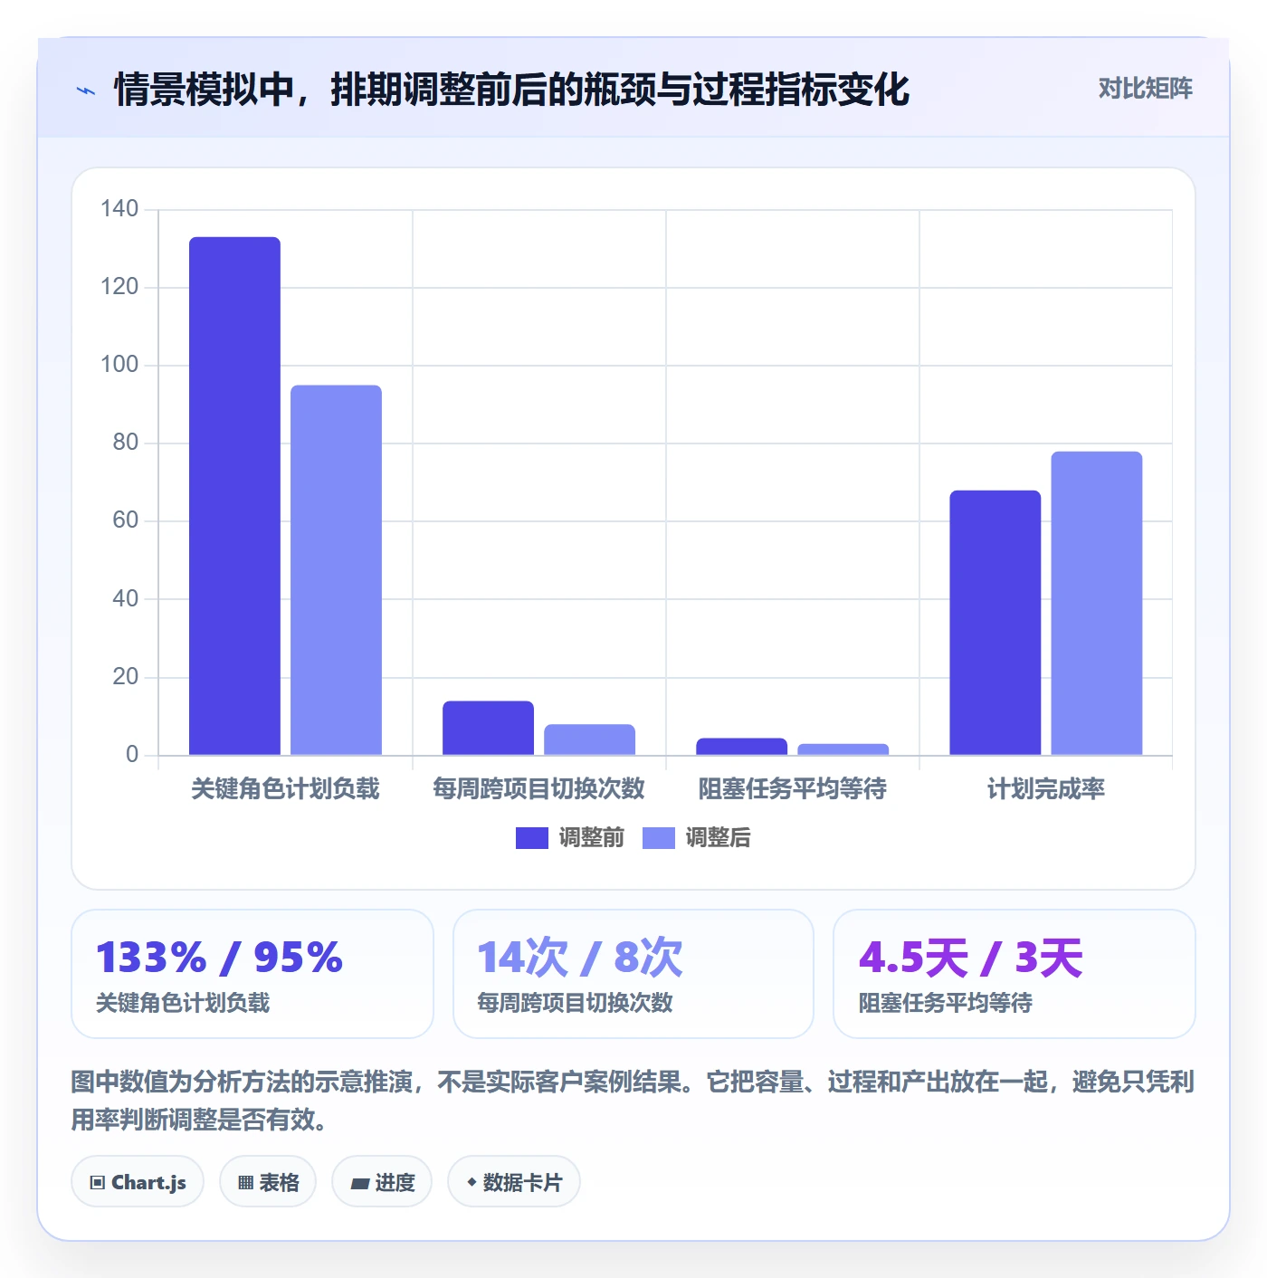The image size is (1267, 1278).
Task: Click the 14次 / 8次 data card value
Action: click(x=579, y=958)
